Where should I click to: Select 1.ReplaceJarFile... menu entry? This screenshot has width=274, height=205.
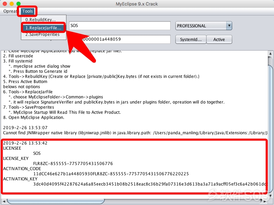[x=43, y=28]
